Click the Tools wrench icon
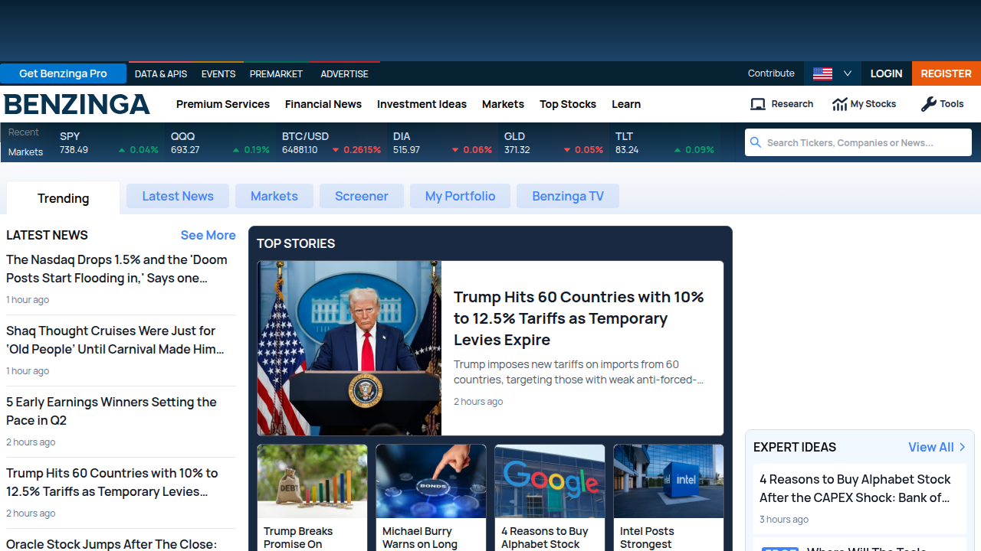This screenshot has width=981, height=551. click(x=928, y=104)
